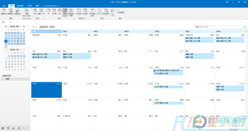The width and height of the screenshot is (248, 131).
Task: Select the 14:30 周报 event on the 21st
Action: pos(168,87)
